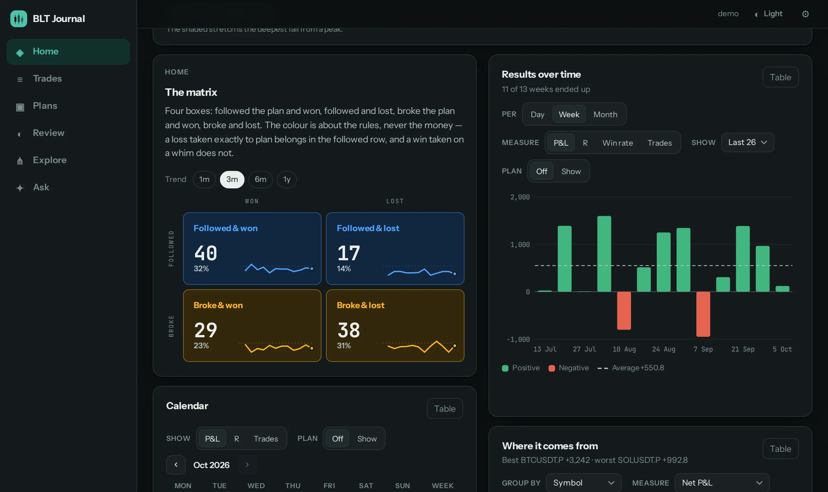
Task: Click the Ask sparkle icon in sidebar
Action: [x=20, y=188]
